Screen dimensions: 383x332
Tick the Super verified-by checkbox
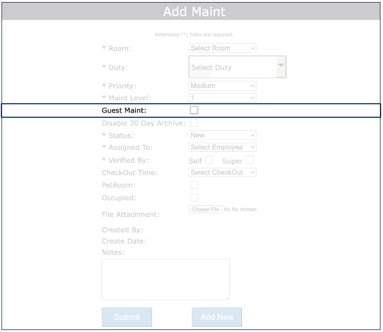tap(249, 160)
